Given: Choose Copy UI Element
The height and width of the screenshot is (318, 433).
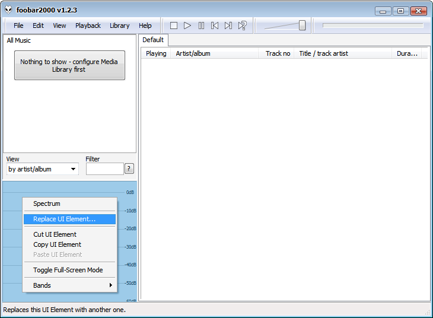Looking at the screenshot, I should click(69, 244).
